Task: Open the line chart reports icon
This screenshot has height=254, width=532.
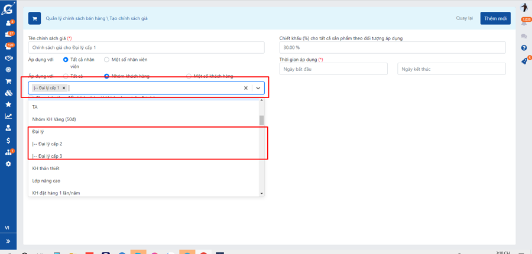Action: tap(8, 116)
